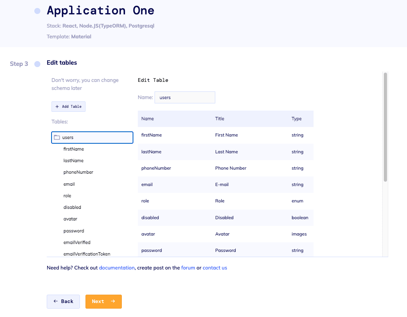Click the First Name title cell

click(x=226, y=135)
